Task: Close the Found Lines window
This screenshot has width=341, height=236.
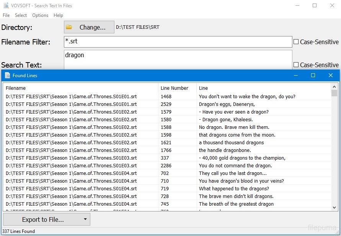Action: tap(330, 76)
